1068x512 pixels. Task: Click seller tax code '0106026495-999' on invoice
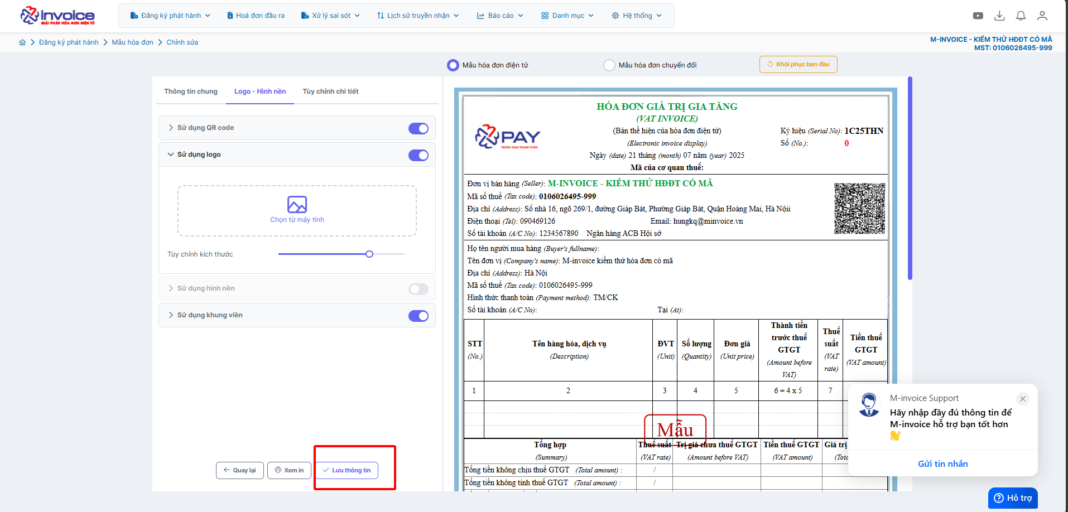pyautogui.click(x=567, y=196)
